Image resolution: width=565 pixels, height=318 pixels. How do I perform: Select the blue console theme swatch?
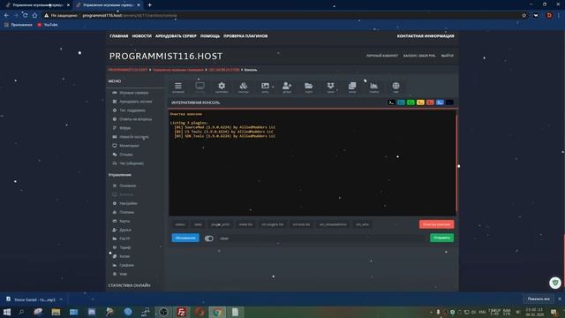[x=440, y=102]
